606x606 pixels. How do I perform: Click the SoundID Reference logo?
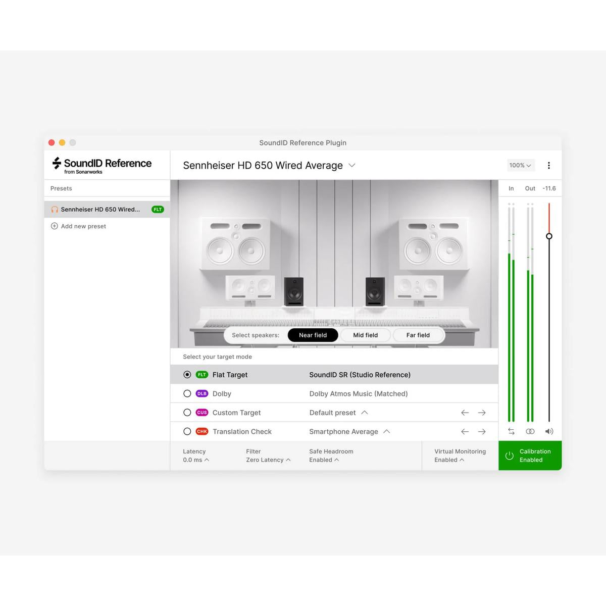102,164
